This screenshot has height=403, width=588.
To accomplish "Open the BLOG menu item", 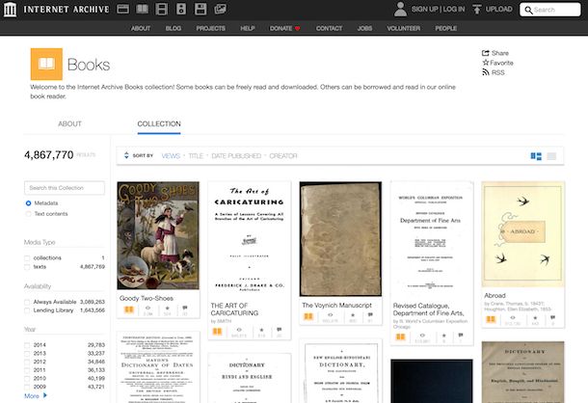I will 174,28.
